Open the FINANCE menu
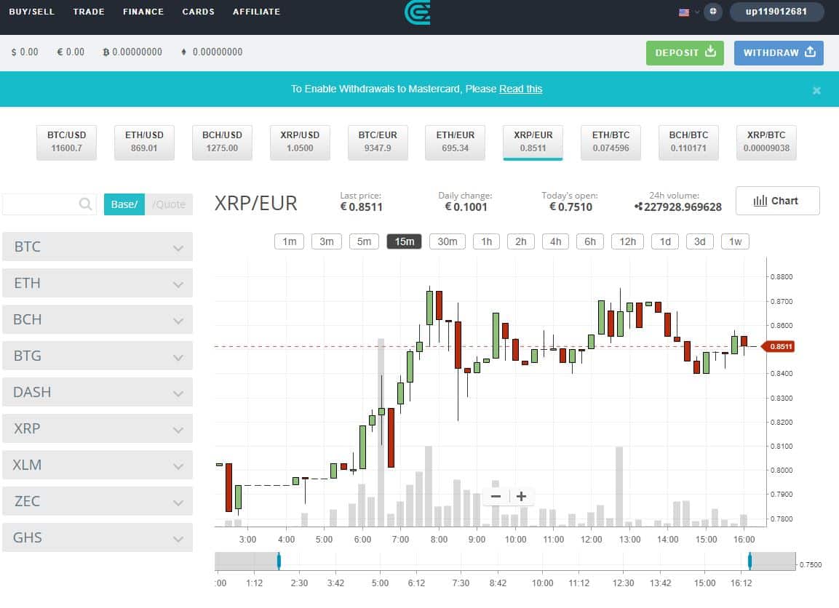The width and height of the screenshot is (839, 608). 143,12
